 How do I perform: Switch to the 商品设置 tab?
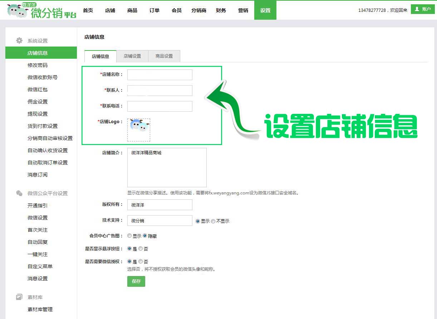click(x=164, y=56)
